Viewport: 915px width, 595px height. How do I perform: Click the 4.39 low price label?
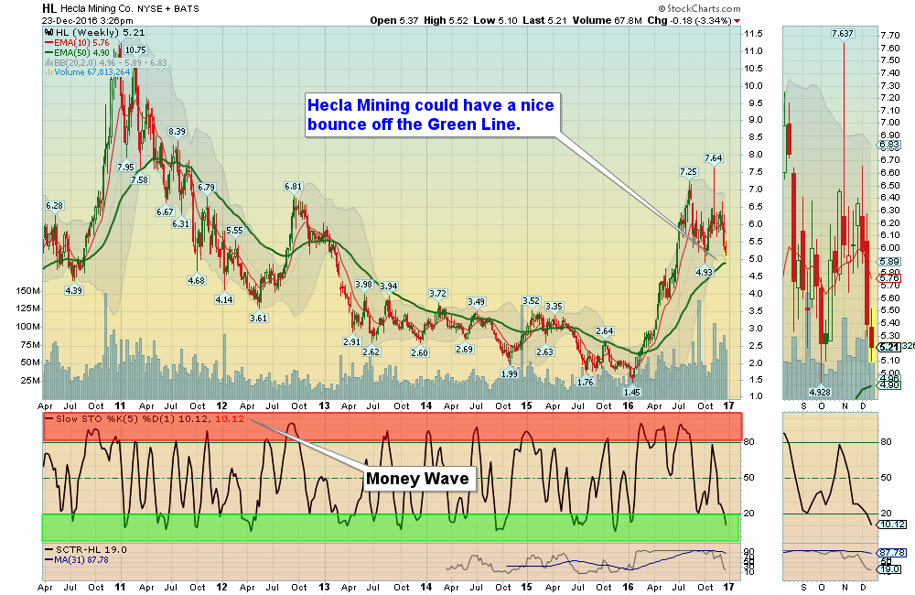pyautogui.click(x=73, y=290)
